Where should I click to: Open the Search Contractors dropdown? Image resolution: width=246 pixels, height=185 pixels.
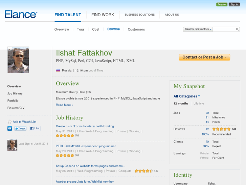point(198,29)
